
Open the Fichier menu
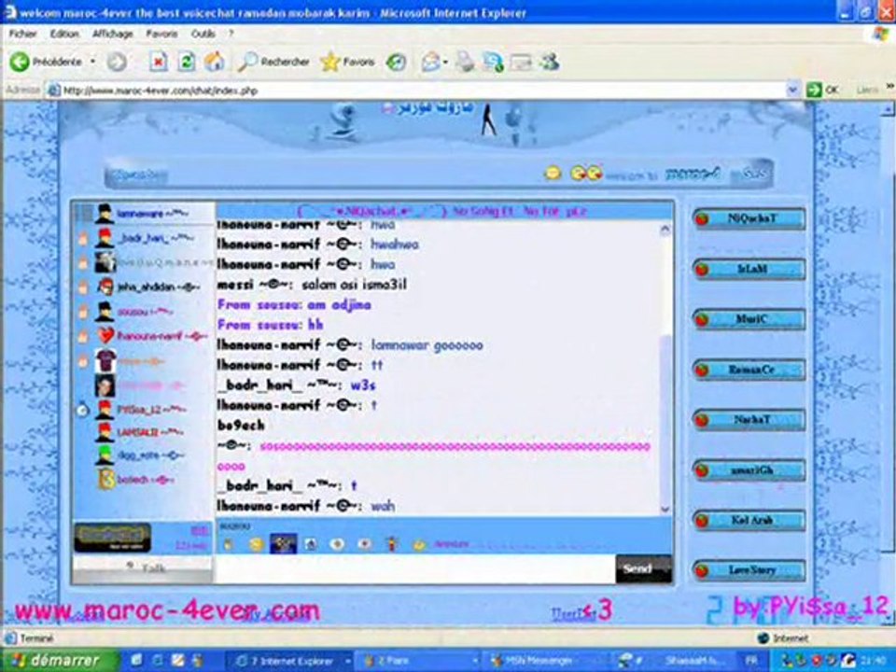[22, 34]
